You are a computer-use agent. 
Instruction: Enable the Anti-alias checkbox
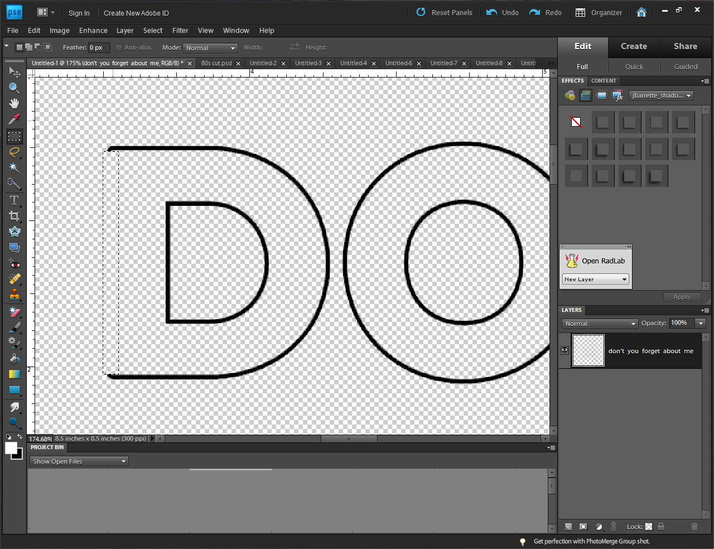(x=119, y=47)
